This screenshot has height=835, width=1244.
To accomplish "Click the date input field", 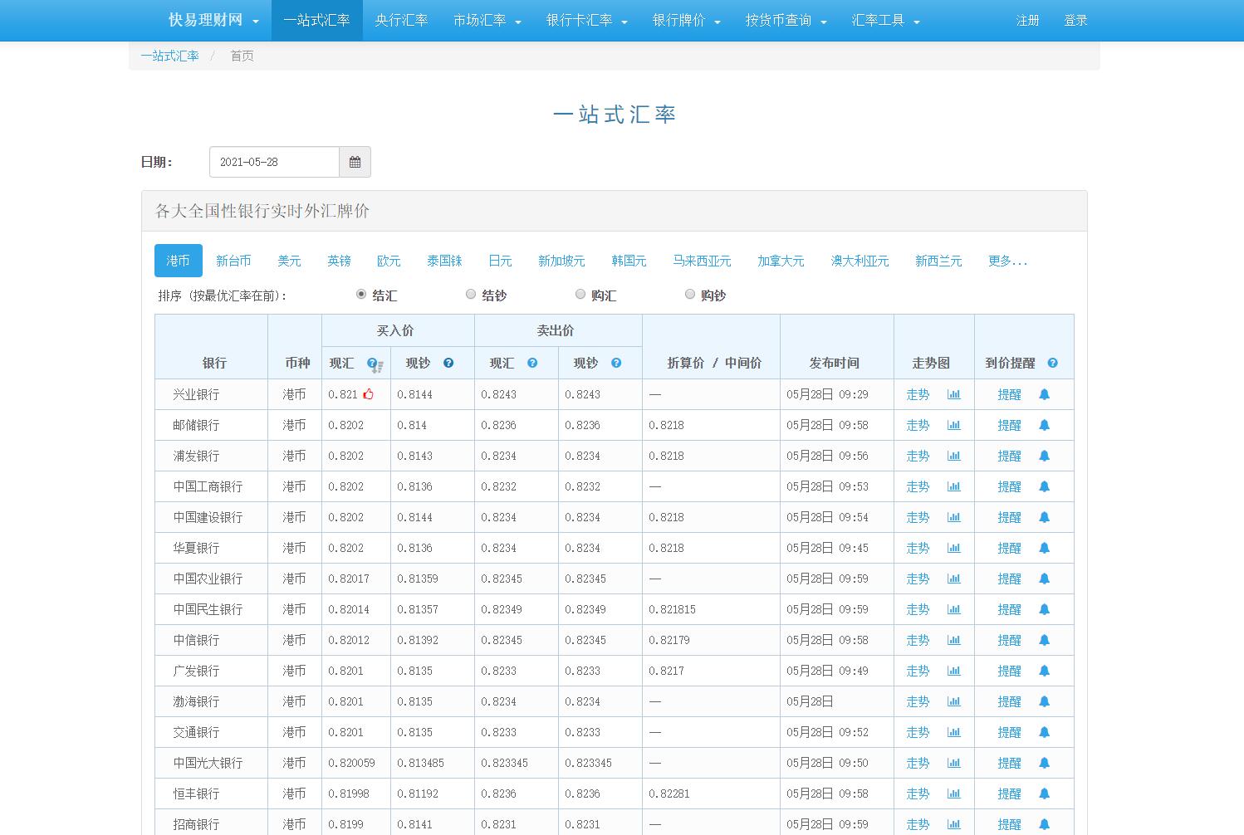I will pyautogui.click(x=274, y=162).
